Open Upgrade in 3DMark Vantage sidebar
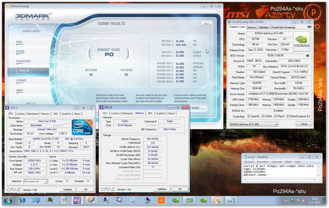Screen dimensions: 329x208 (x=21, y=80)
